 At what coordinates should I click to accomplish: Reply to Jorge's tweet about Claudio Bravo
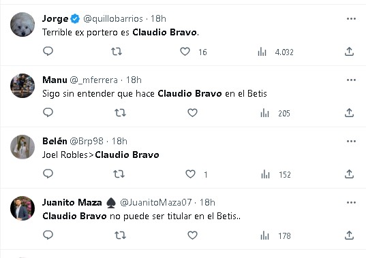[48, 51]
